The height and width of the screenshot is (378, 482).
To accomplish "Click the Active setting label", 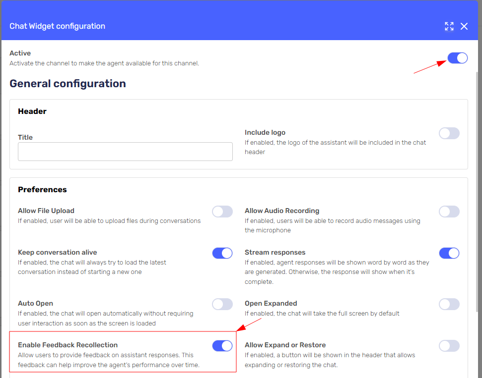I will point(20,54).
